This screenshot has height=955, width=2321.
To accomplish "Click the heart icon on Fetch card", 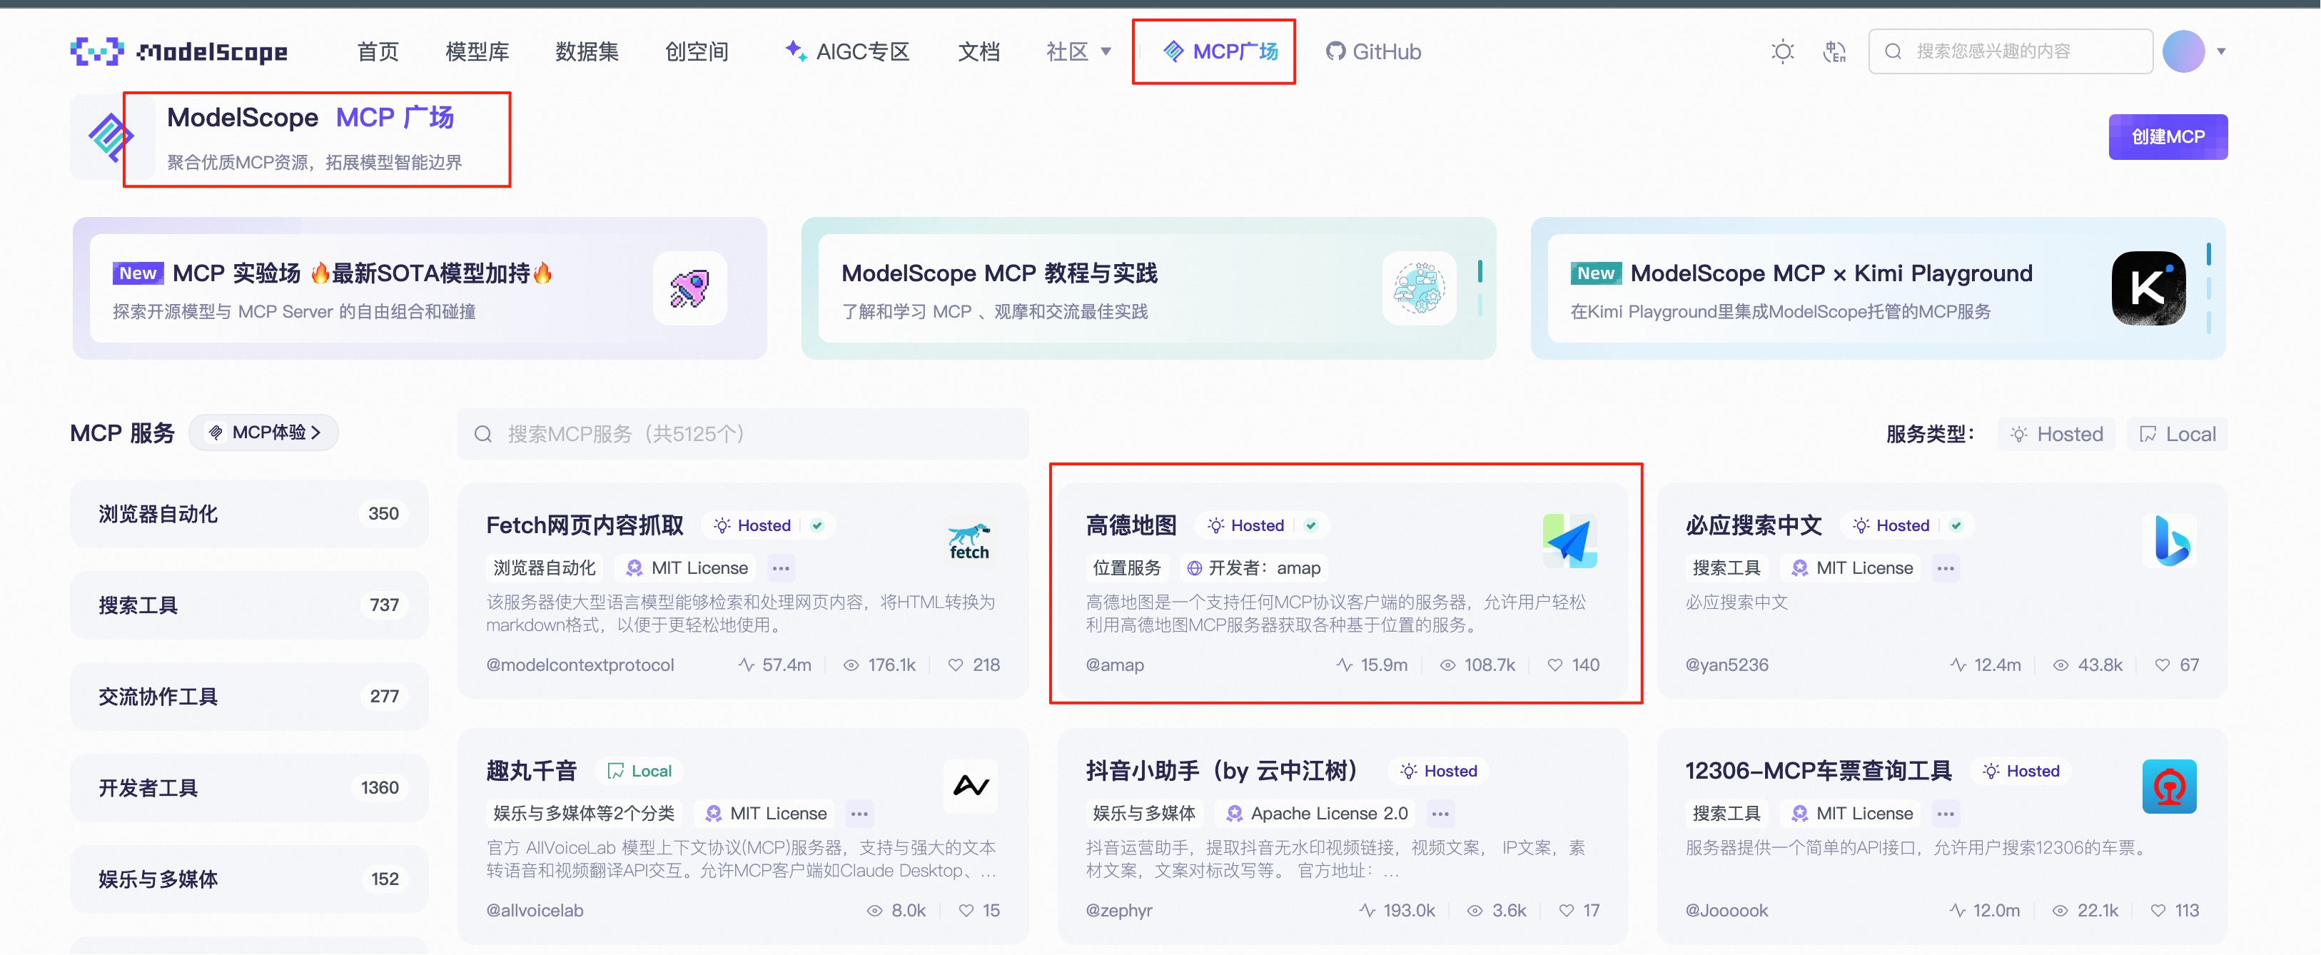I will tap(955, 665).
